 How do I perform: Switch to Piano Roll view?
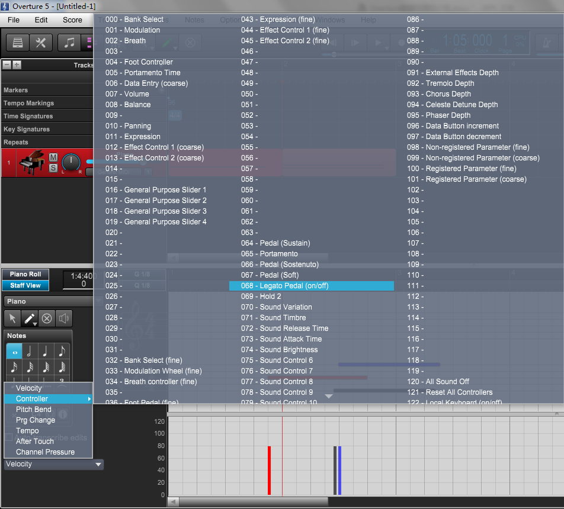point(25,275)
